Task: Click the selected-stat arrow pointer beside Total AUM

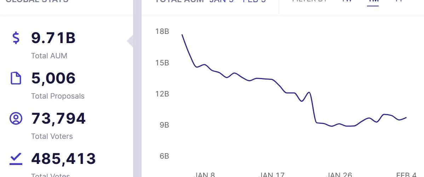Action: 130,41
